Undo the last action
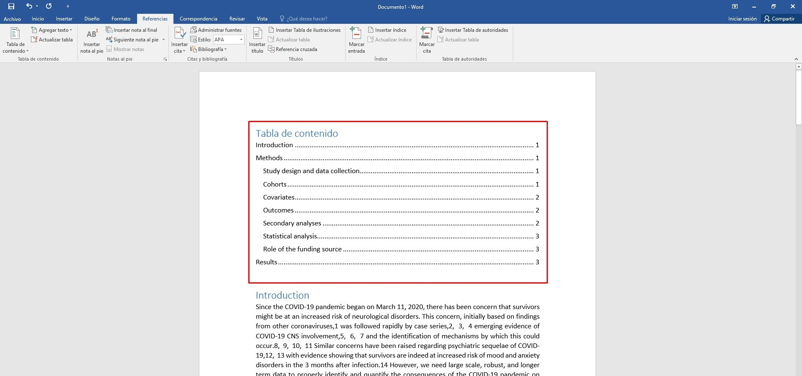This screenshot has width=802, height=376. tap(29, 6)
